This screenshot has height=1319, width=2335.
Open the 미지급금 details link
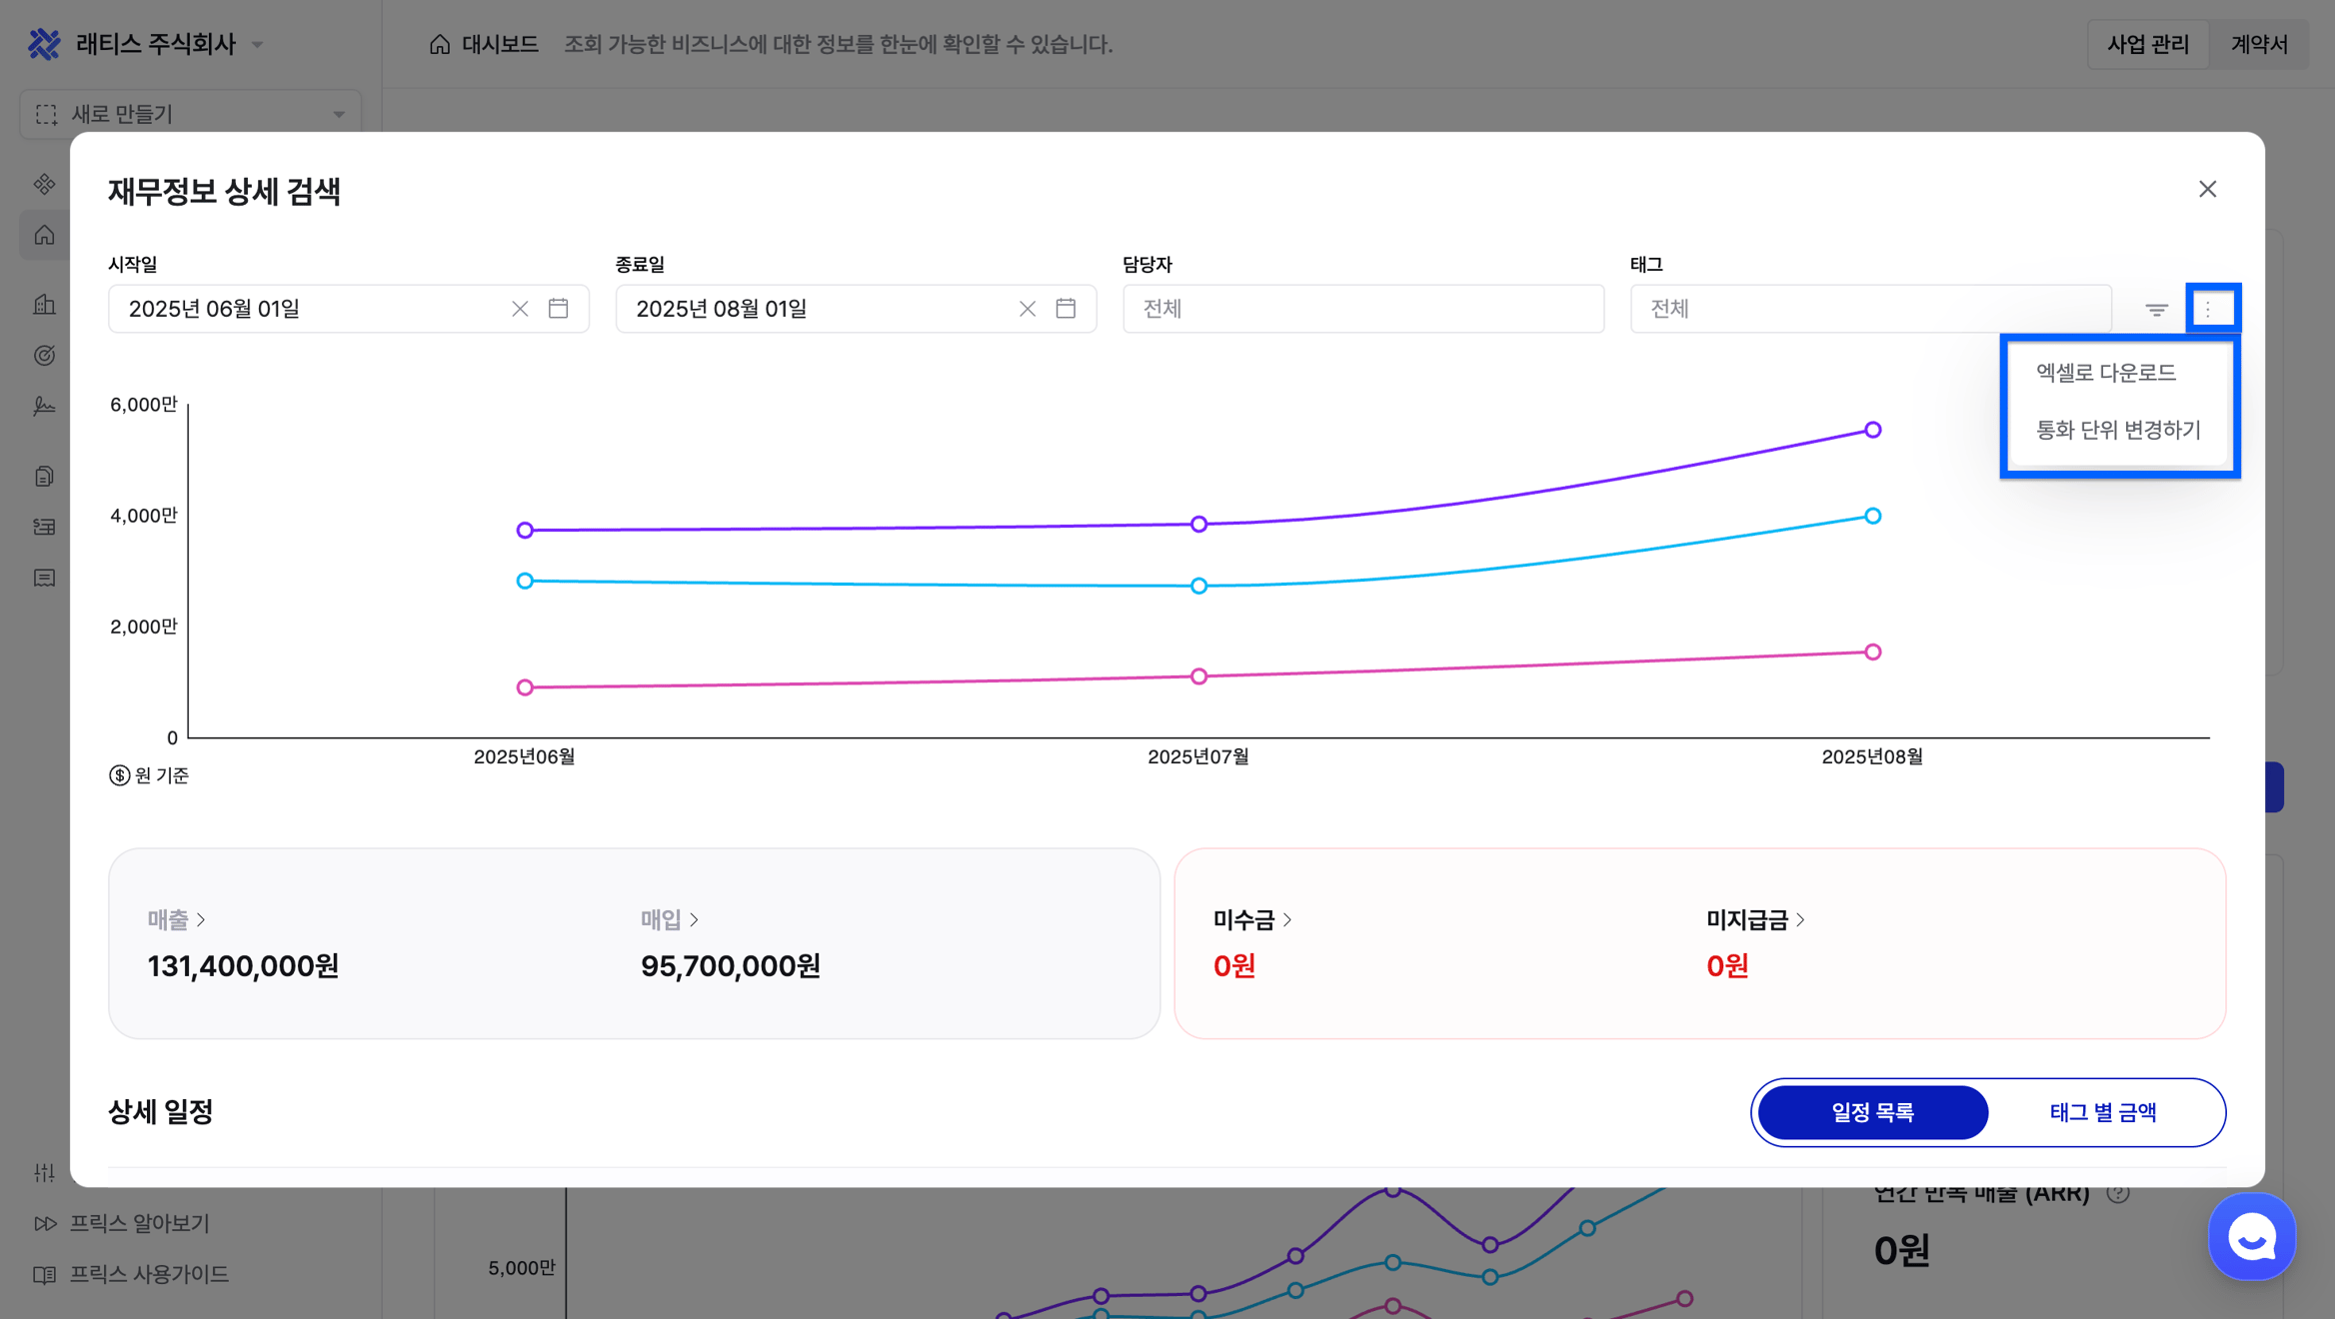(x=1754, y=919)
